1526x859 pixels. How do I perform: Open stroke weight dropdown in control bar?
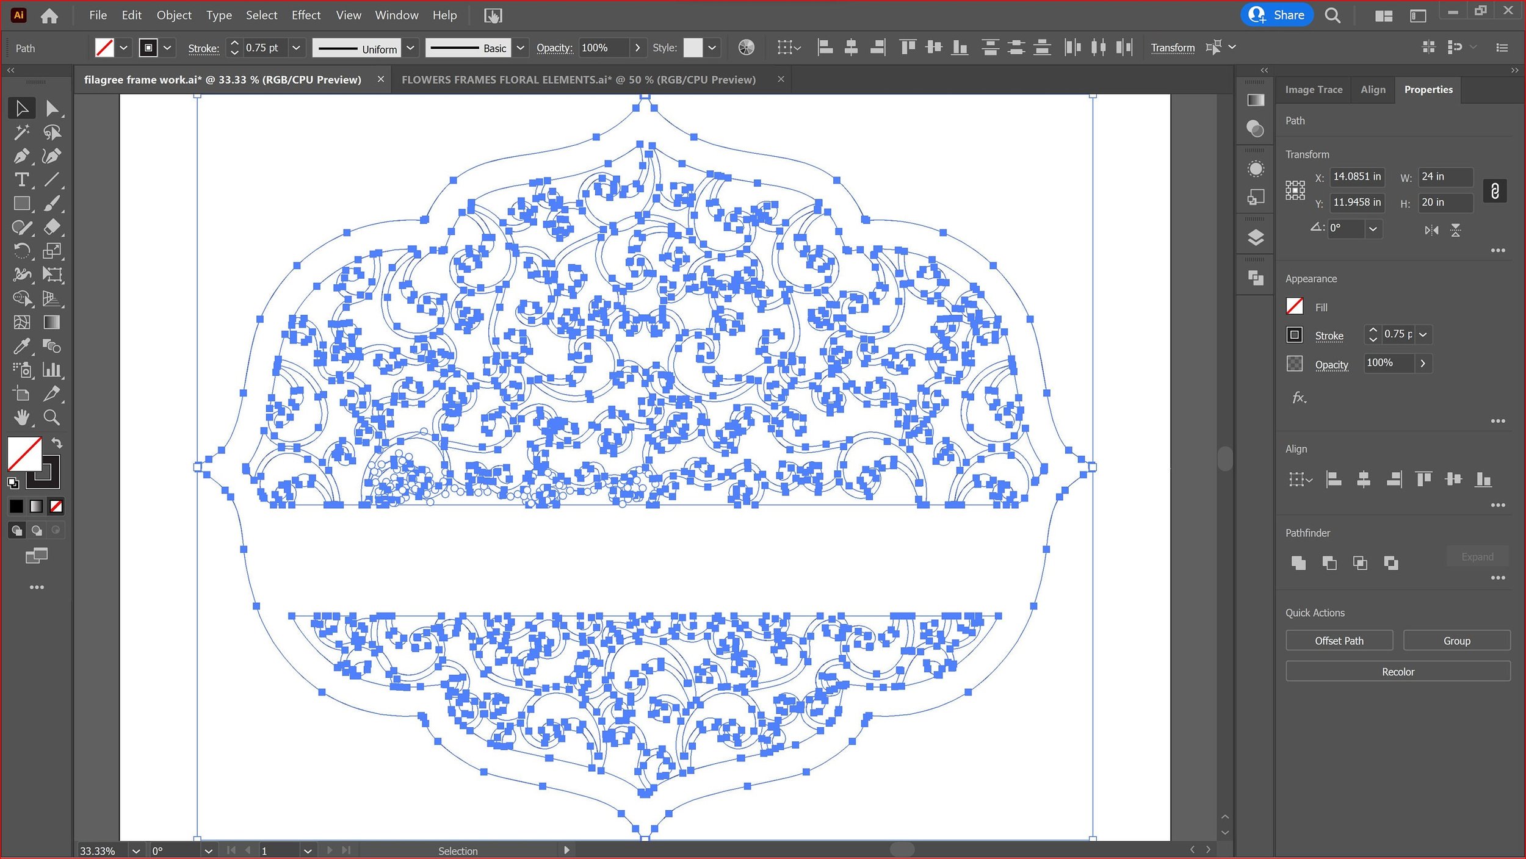click(296, 48)
